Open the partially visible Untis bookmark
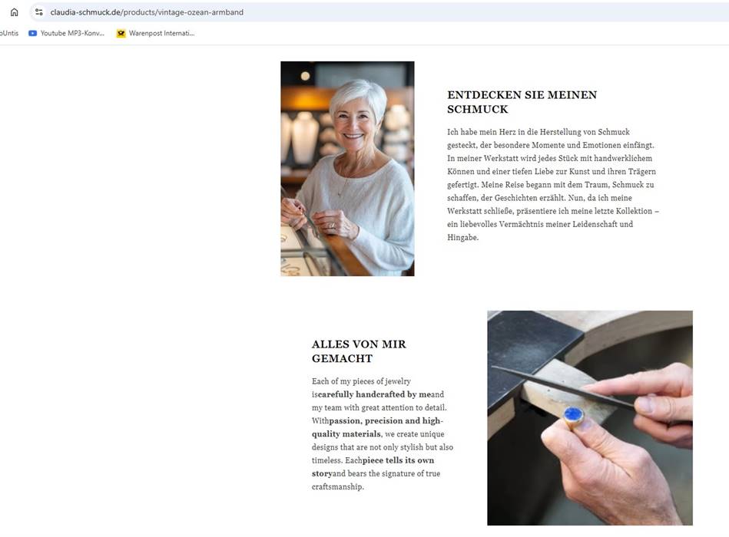The width and height of the screenshot is (729, 537). click(x=9, y=33)
